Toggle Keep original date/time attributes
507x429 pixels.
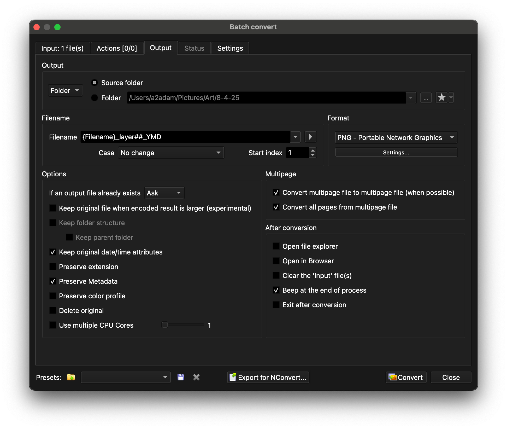53,252
